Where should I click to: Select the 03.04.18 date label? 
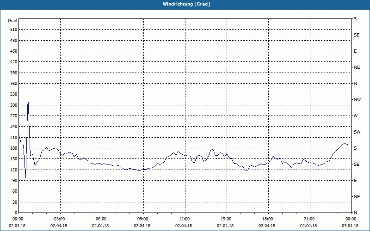(350, 226)
